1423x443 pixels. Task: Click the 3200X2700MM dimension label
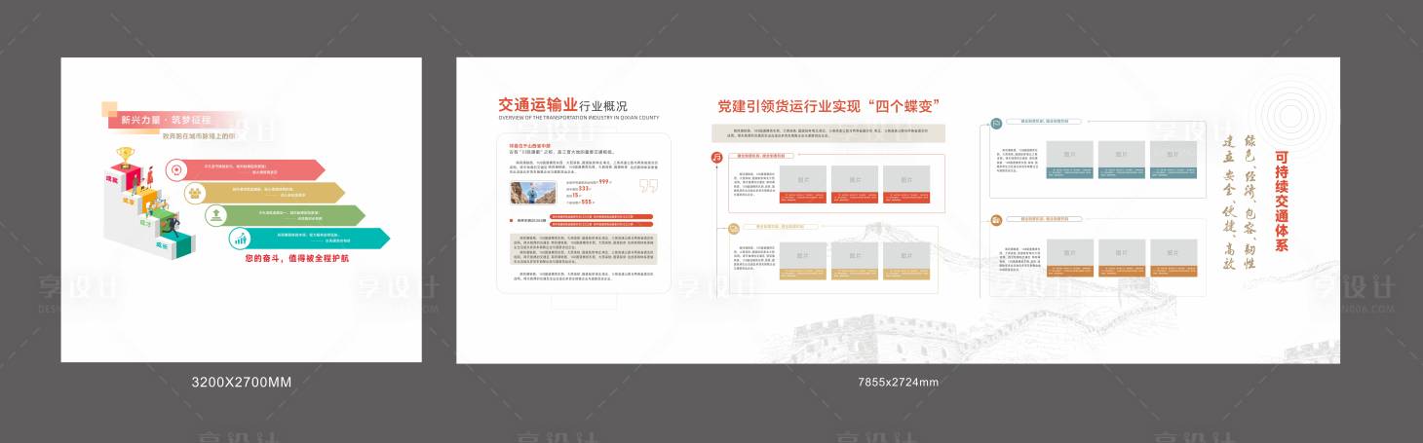(x=242, y=382)
